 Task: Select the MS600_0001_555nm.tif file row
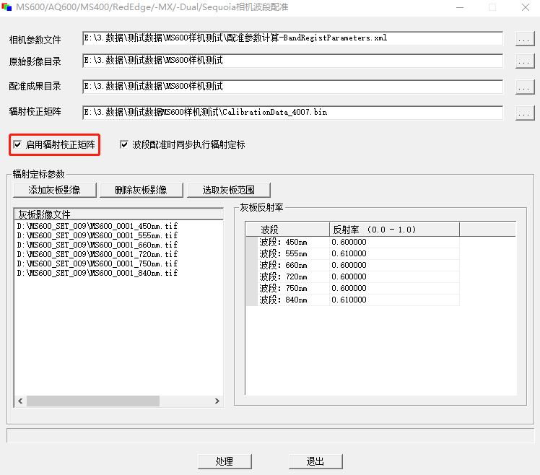[97, 235]
